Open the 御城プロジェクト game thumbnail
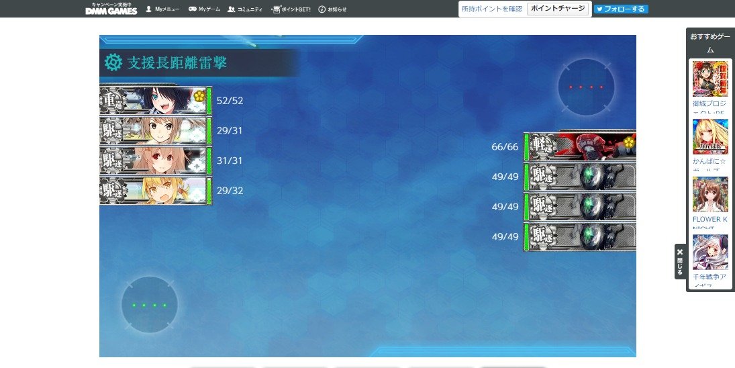735x368 pixels. pos(710,79)
